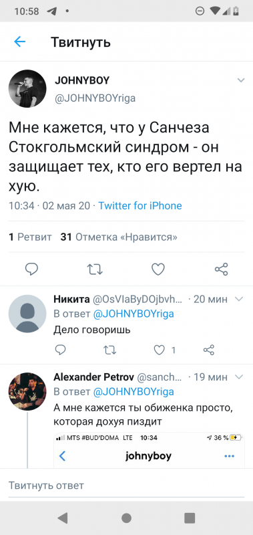The height and width of the screenshot is (535, 253).
Task: Reply to JOHNYBOY's main tweet
Action: (31, 270)
